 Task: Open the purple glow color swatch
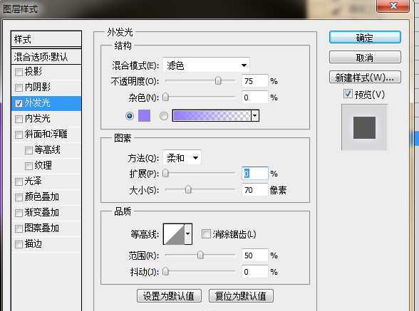click(x=144, y=115)
